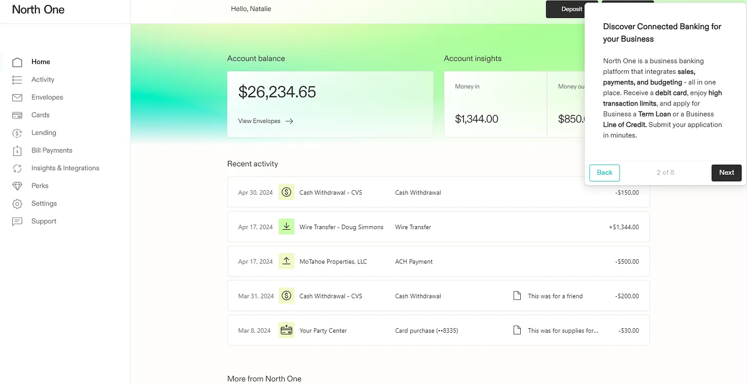Image resolution: width=747 pixels, height=384 pixels.
Task: Click the -$500.00 ACH amount
Action: (x=627, y=261)
